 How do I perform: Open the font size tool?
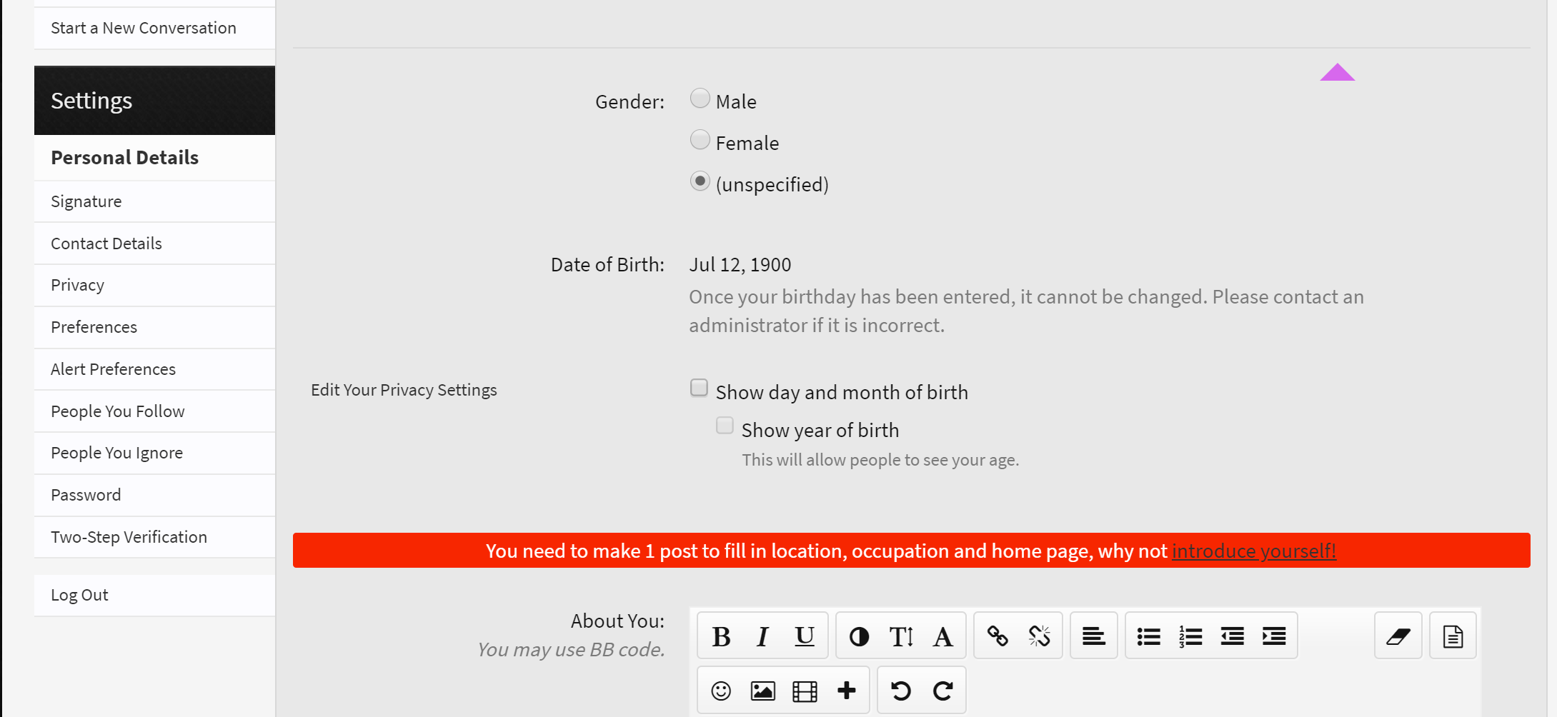tap(901, 636)
